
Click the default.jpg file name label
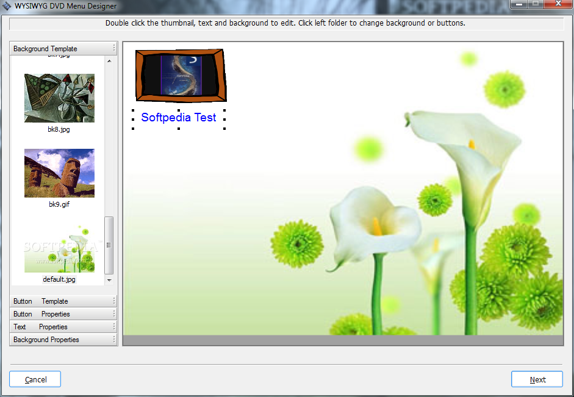click(x=59, y=279)
